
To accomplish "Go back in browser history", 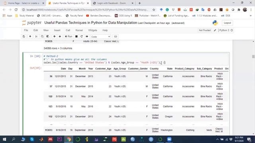I will pyautogui.click(x=4, y=10).
